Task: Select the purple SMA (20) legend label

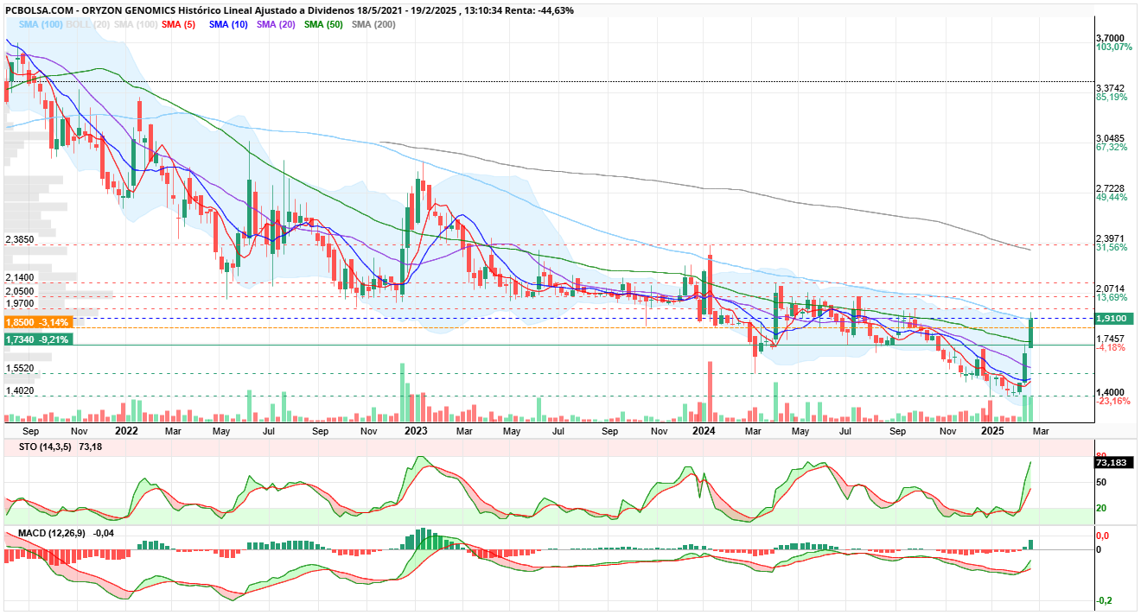Action: [276, 24]
